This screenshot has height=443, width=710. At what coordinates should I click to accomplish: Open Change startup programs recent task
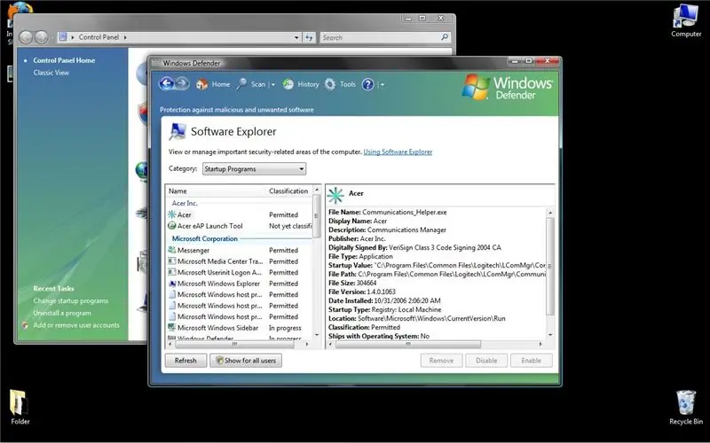(x=71, y=300)
